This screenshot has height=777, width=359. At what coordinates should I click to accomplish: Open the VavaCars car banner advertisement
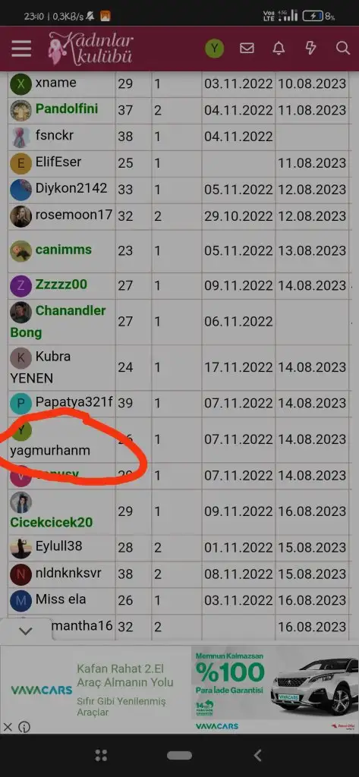tap(179, 689)
